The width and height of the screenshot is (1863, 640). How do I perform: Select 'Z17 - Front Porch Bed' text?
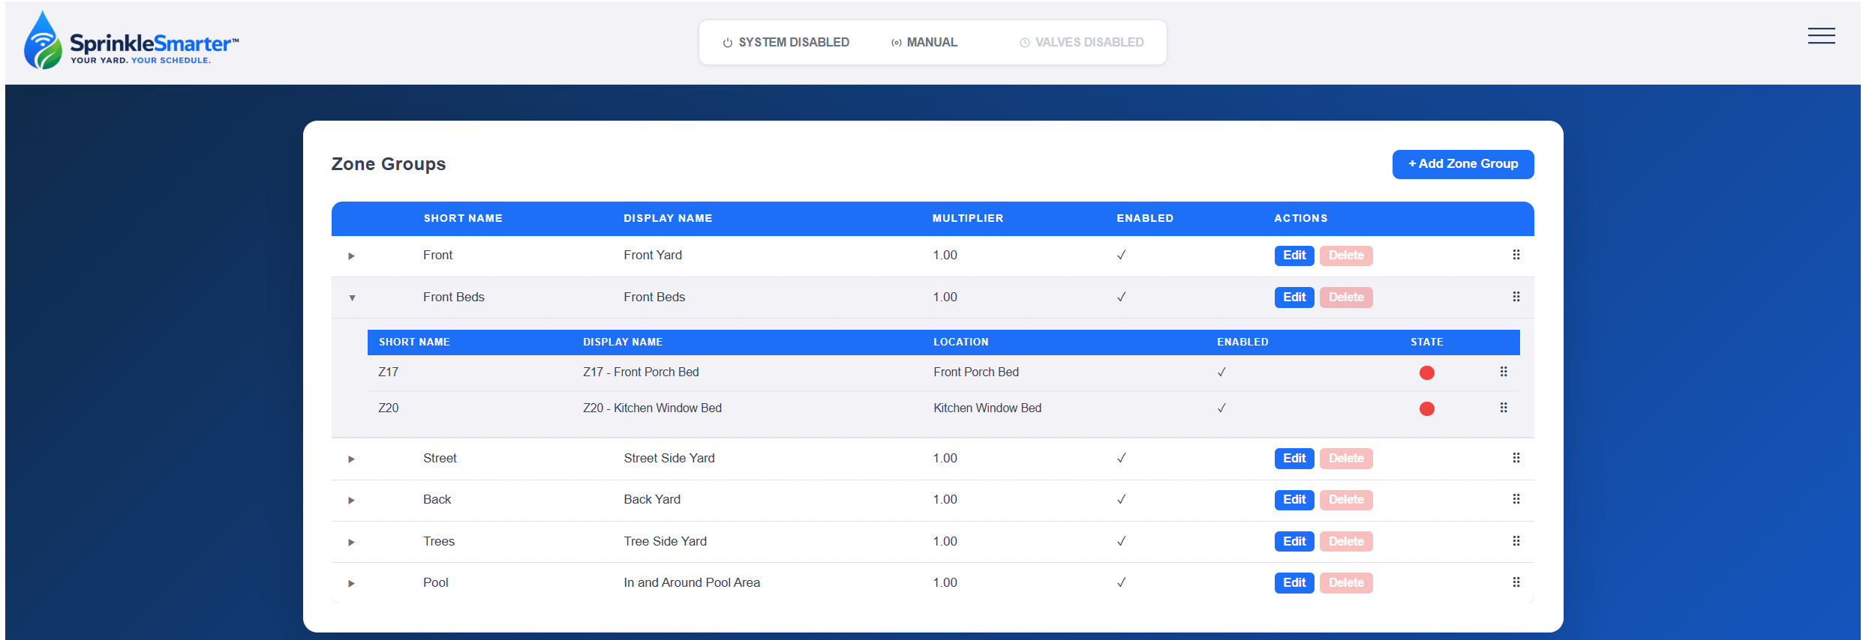tap(641, 372)
